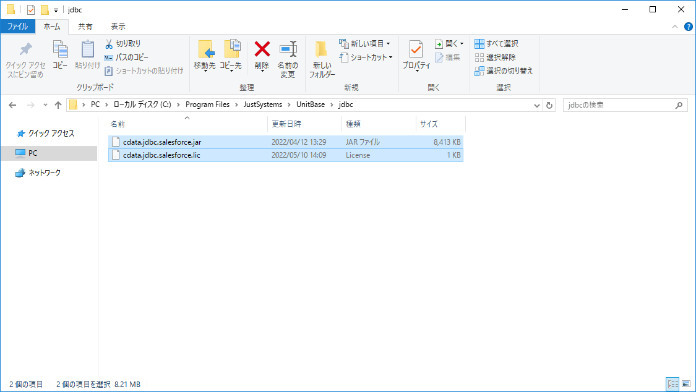Image resolution: width=696 pixels, height=392 pixels.
Task: Open the ファイル menu
Action: (x=17, y=26)
